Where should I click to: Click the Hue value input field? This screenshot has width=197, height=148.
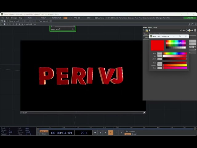pos(159,54)
